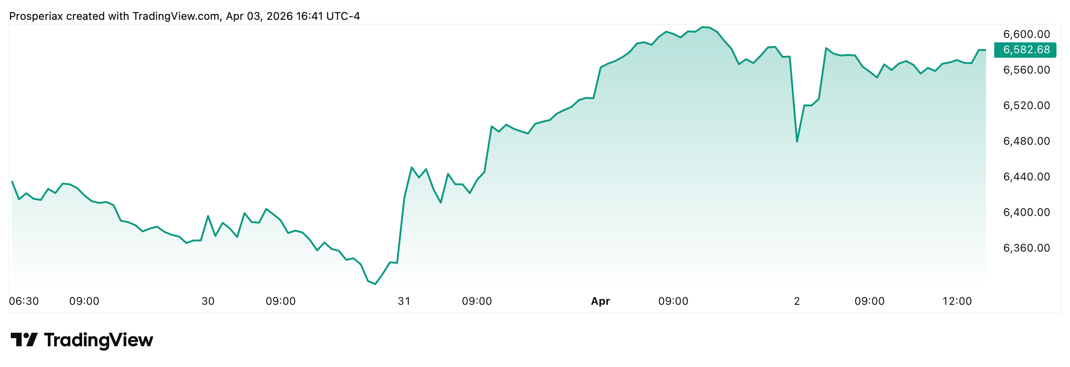Screen dimensions: 1070x367
Task: Select the 6,582.68 current price label
Action: [1025, 50]
